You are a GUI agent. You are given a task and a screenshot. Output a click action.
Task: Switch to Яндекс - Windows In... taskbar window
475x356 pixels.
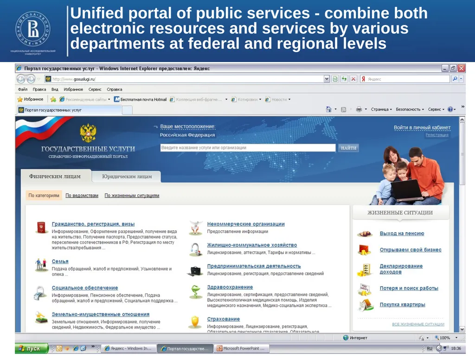(x=128, y=349)
